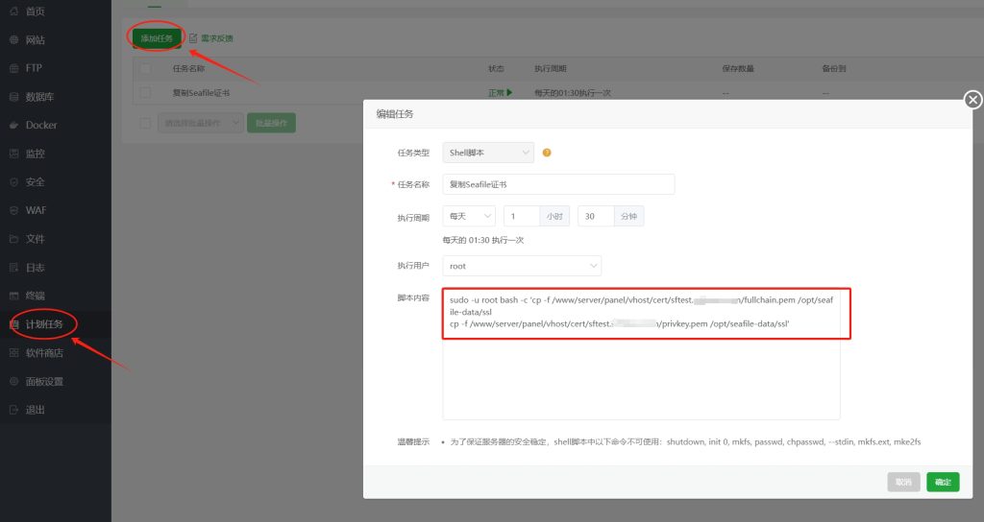
Task: Click the 文件 folder icon
Action: 13,239
